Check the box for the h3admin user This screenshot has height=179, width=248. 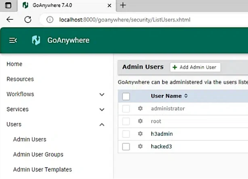pos(126,134)
